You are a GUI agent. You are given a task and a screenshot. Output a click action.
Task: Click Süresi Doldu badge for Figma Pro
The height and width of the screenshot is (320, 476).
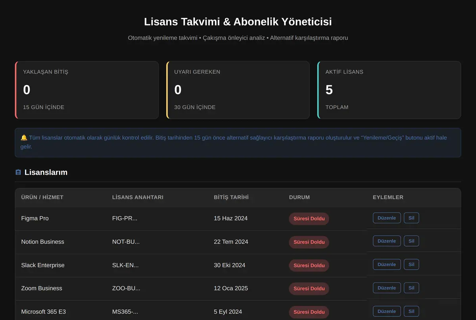[x=309, y=219]
